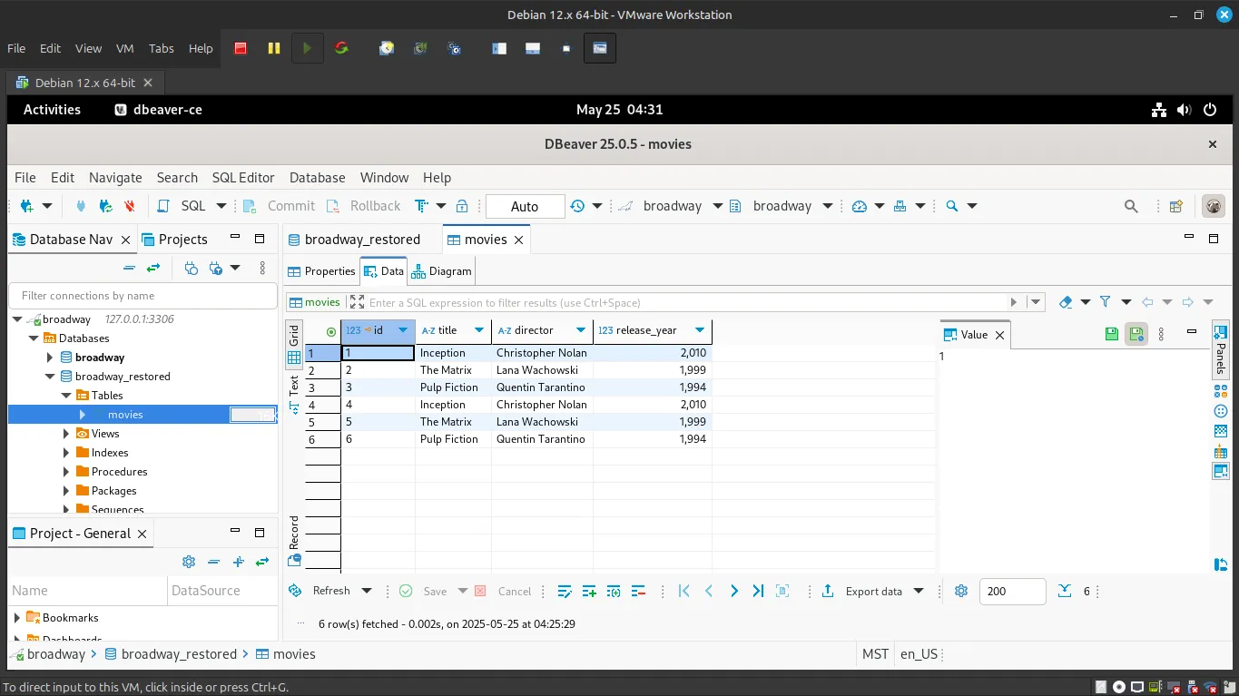The image size is (1239, 696).
Task: Open the dashboard gauge icon in toolbar
Action: tap(860, 206)
